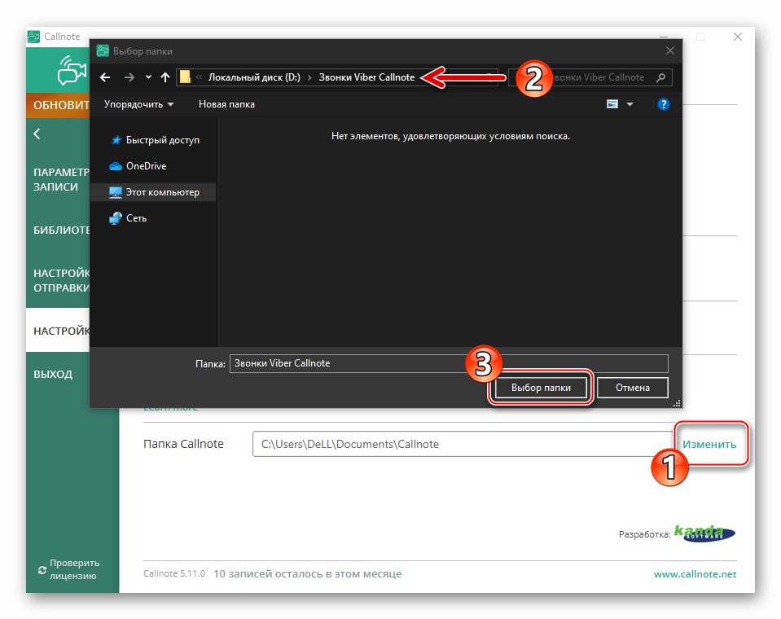This screenshot has height=619, width=781.
Task: Click Callnote 5.11.0 version text
Action: [174, 573]
